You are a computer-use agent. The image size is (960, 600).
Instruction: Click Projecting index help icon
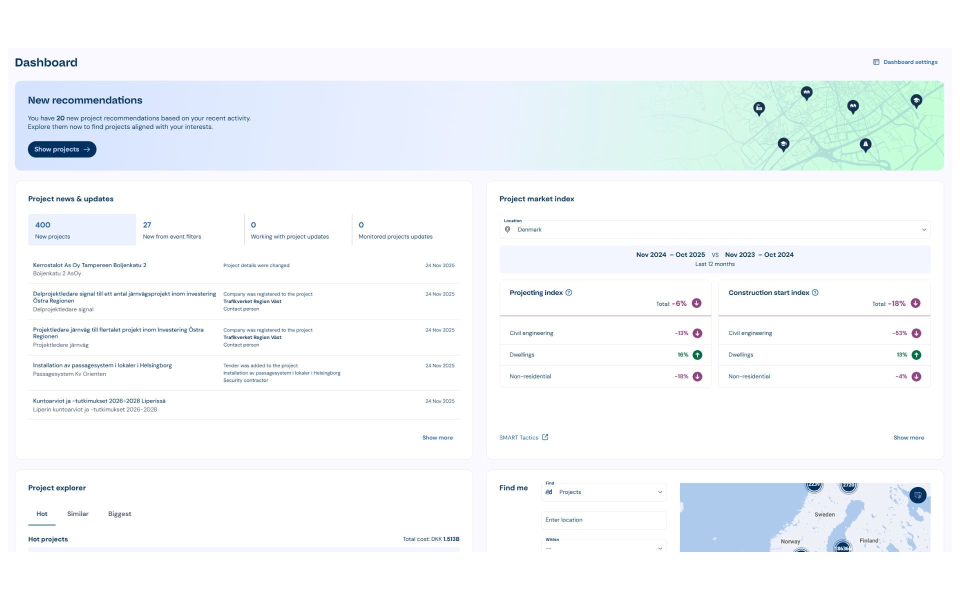pos(568,292)
